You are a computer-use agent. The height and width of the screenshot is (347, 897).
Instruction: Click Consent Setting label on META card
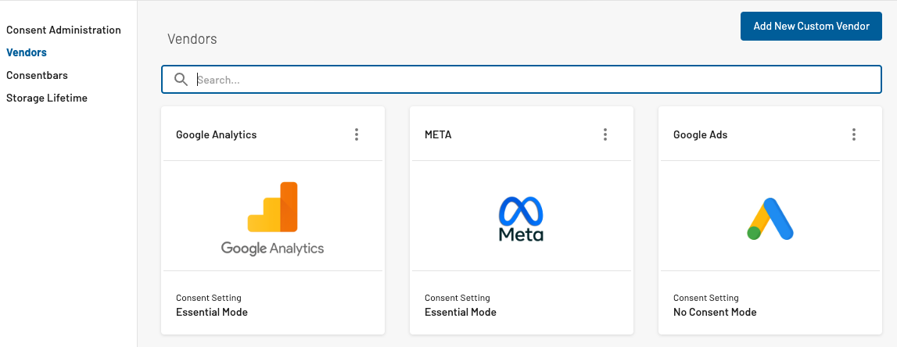[x=457, y=298]
